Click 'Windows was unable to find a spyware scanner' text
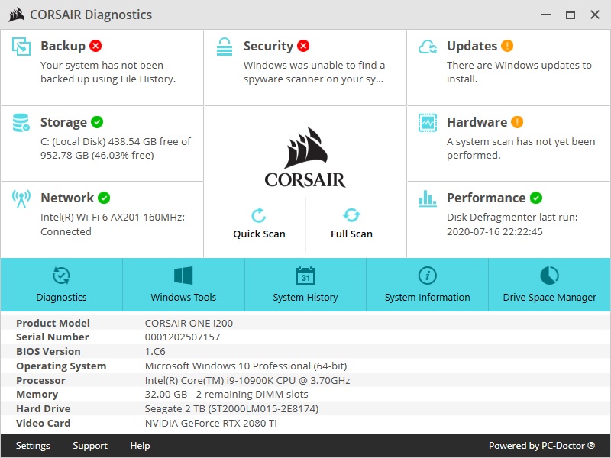 point(314,72)
